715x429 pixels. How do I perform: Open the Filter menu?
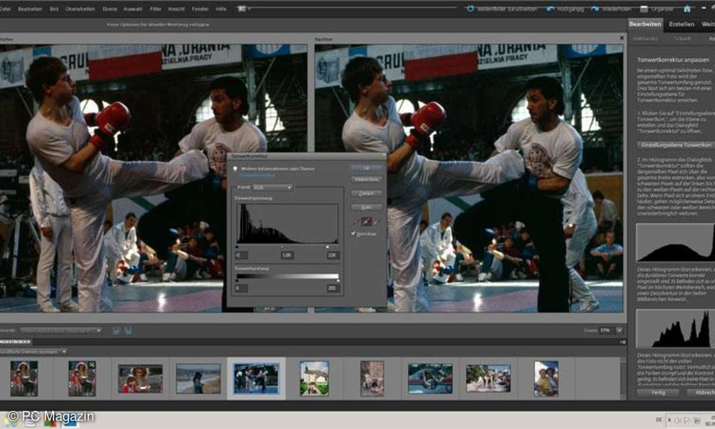pos(156,10)
